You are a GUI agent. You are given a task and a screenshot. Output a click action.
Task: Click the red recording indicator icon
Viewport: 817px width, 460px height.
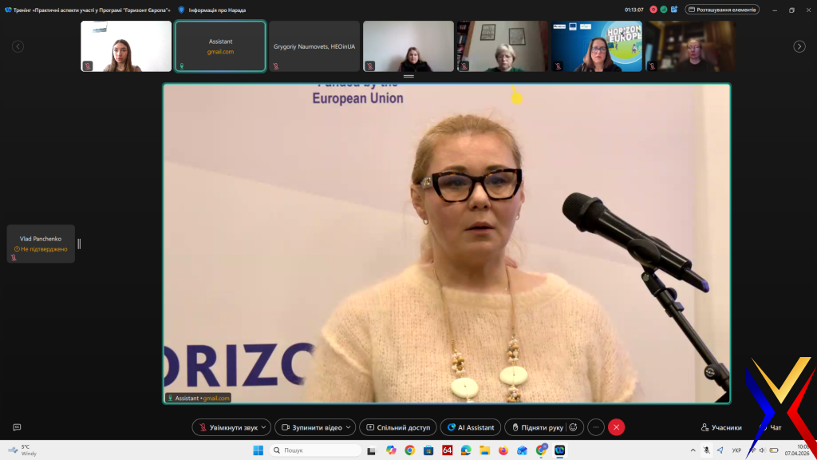(653, 10)
